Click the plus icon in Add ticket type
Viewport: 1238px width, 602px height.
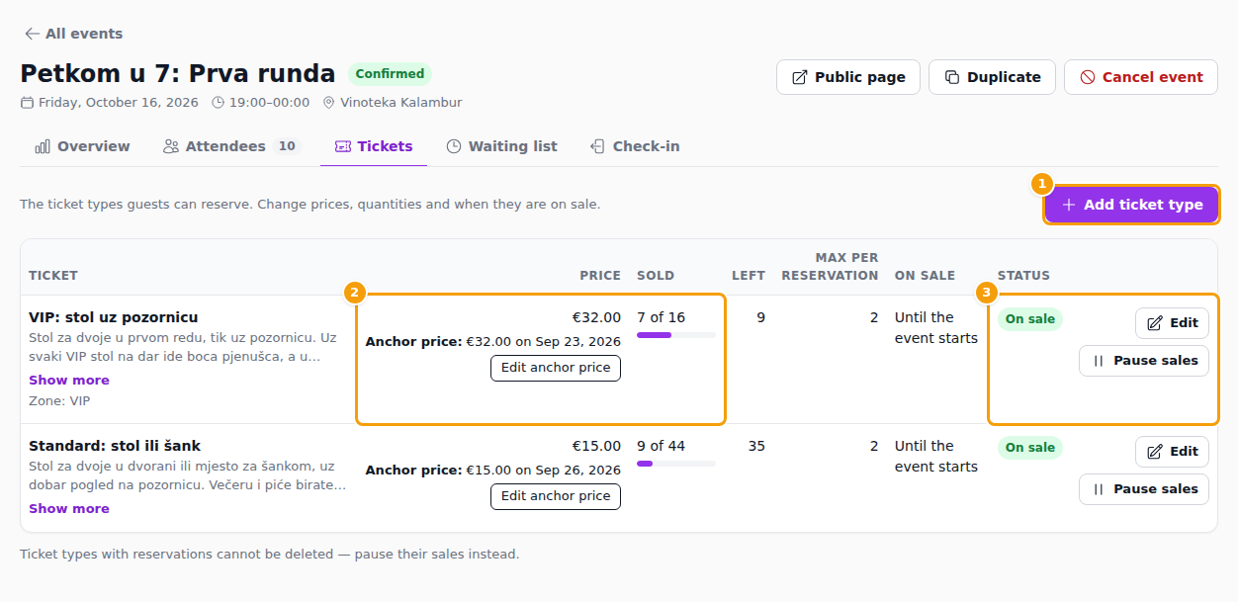coord(1069,205)
